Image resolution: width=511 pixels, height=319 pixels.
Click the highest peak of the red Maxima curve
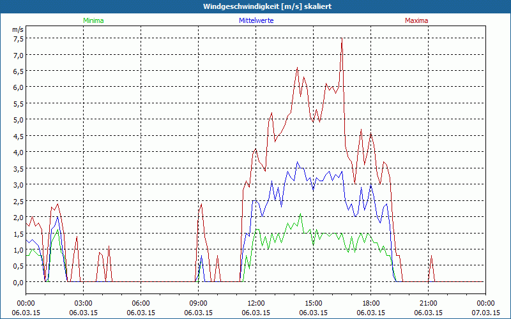click(x=342, y=40)
